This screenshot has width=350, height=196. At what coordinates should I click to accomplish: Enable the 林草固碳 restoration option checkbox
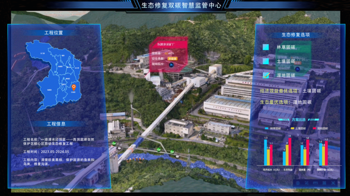click(266, 47)
